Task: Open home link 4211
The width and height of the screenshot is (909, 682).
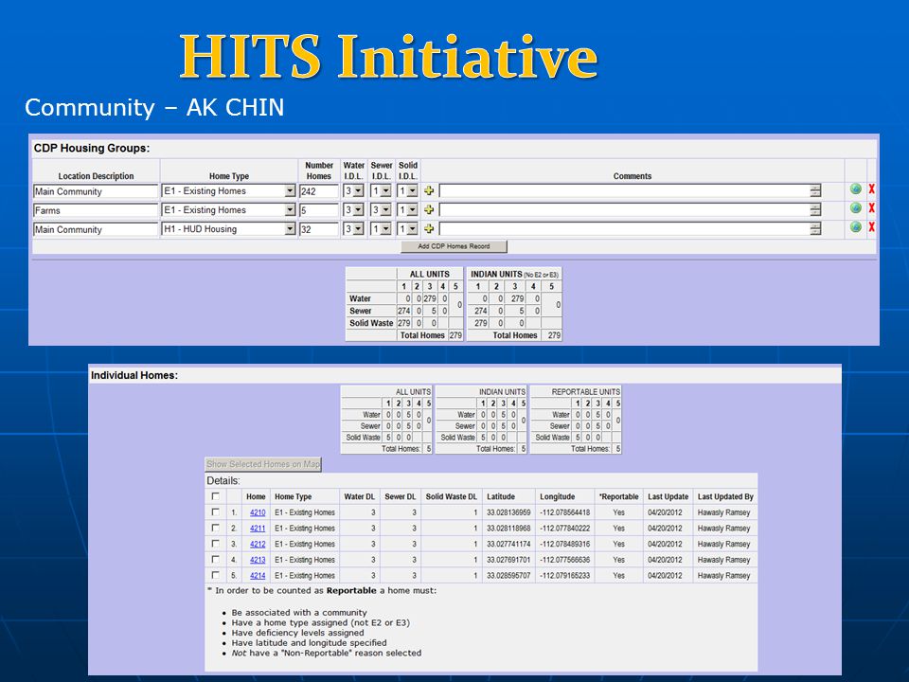Action: point(258,529)
